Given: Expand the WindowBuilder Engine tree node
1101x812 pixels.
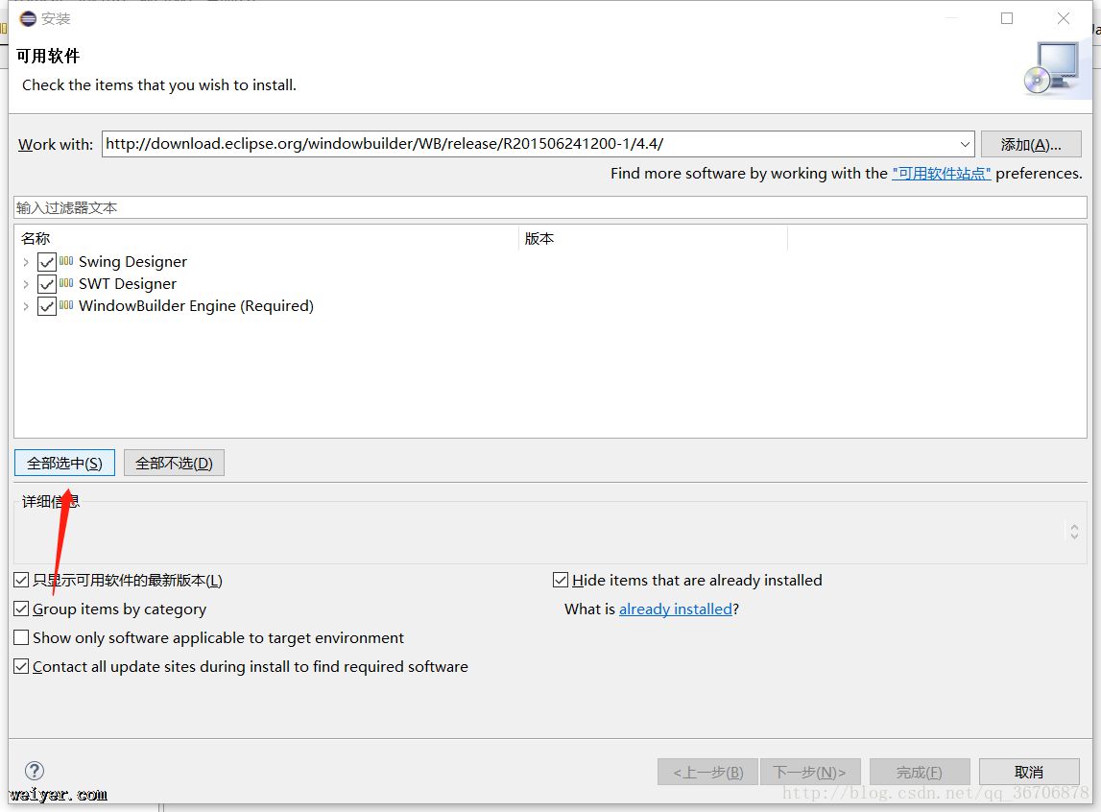Looking at the screenshot, I should coord(26,306).
